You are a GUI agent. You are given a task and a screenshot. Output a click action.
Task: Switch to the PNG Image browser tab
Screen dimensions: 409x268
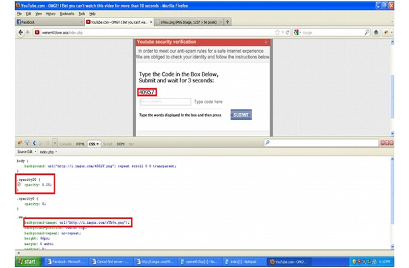tap(188, 22)
